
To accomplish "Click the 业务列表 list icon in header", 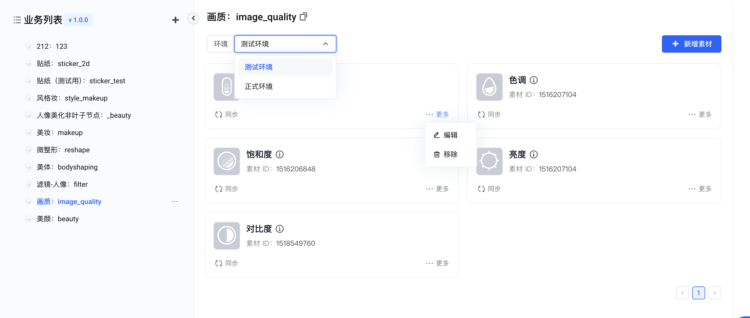I will click(17, 20).
